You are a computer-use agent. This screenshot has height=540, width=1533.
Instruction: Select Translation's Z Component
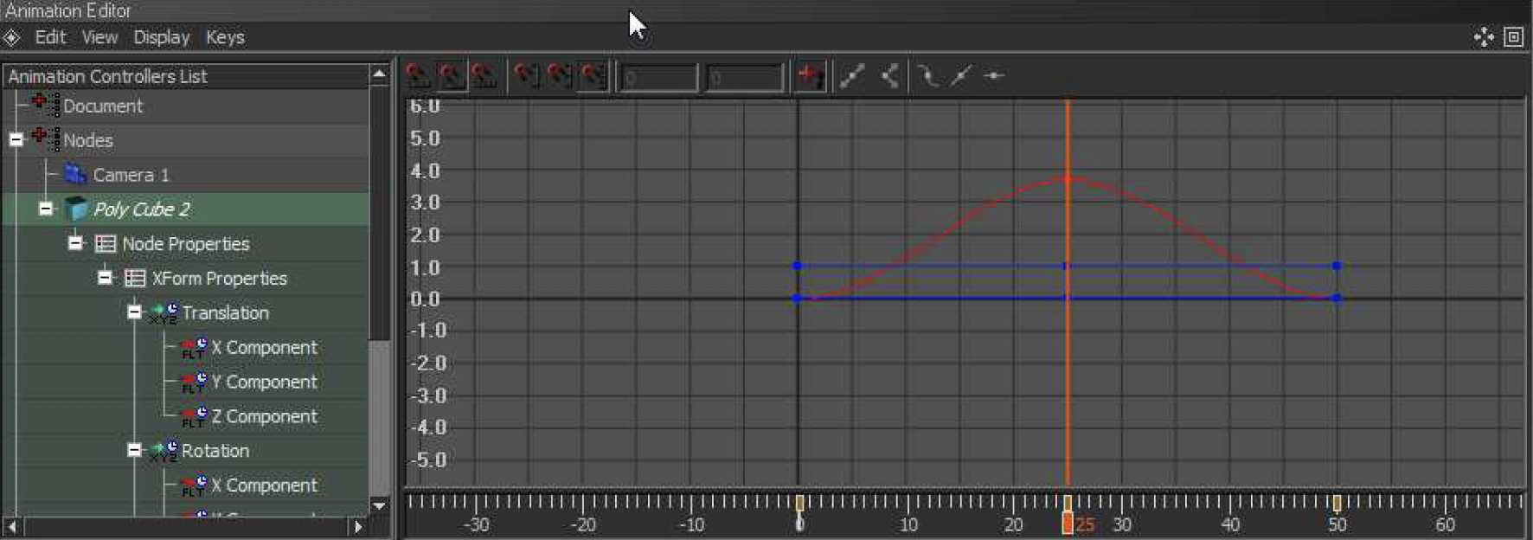(x=186, y=417)
